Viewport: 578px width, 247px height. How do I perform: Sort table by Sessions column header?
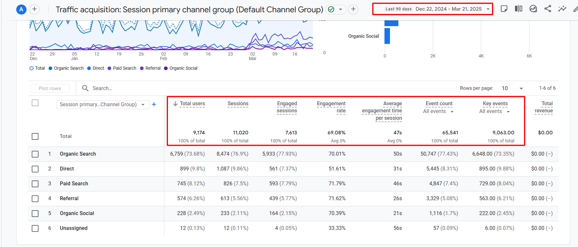coord(238,104)
